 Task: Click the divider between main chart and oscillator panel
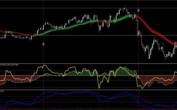88,64
